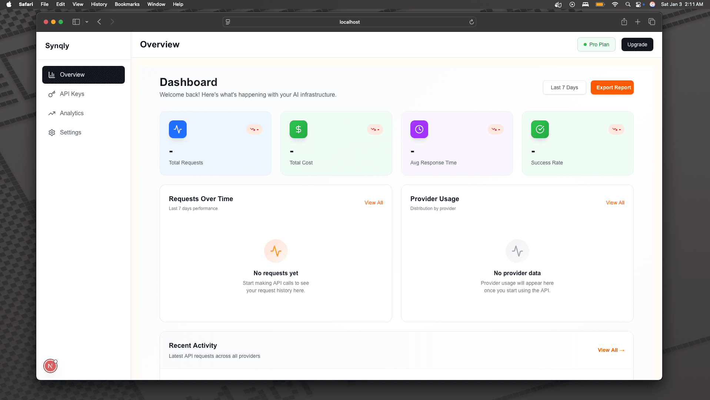
Task: Open Spotlight search in menu bar
Action: pos(628,4)
